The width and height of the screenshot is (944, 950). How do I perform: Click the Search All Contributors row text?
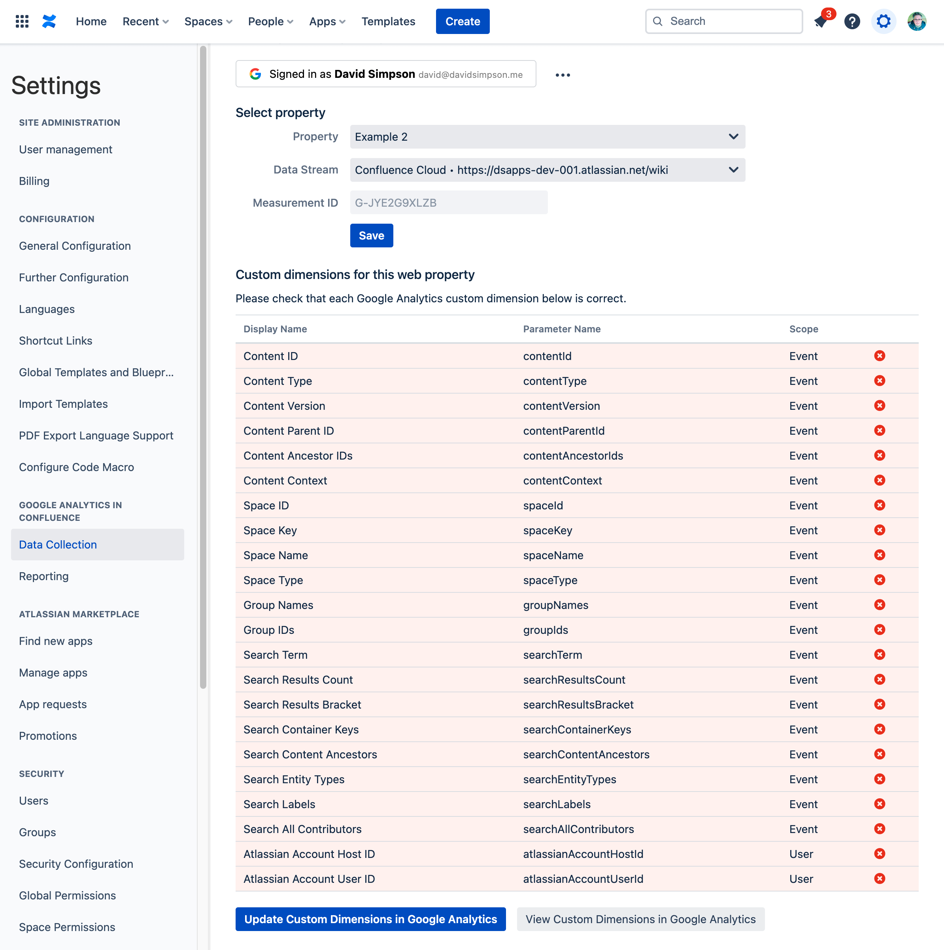302,829
